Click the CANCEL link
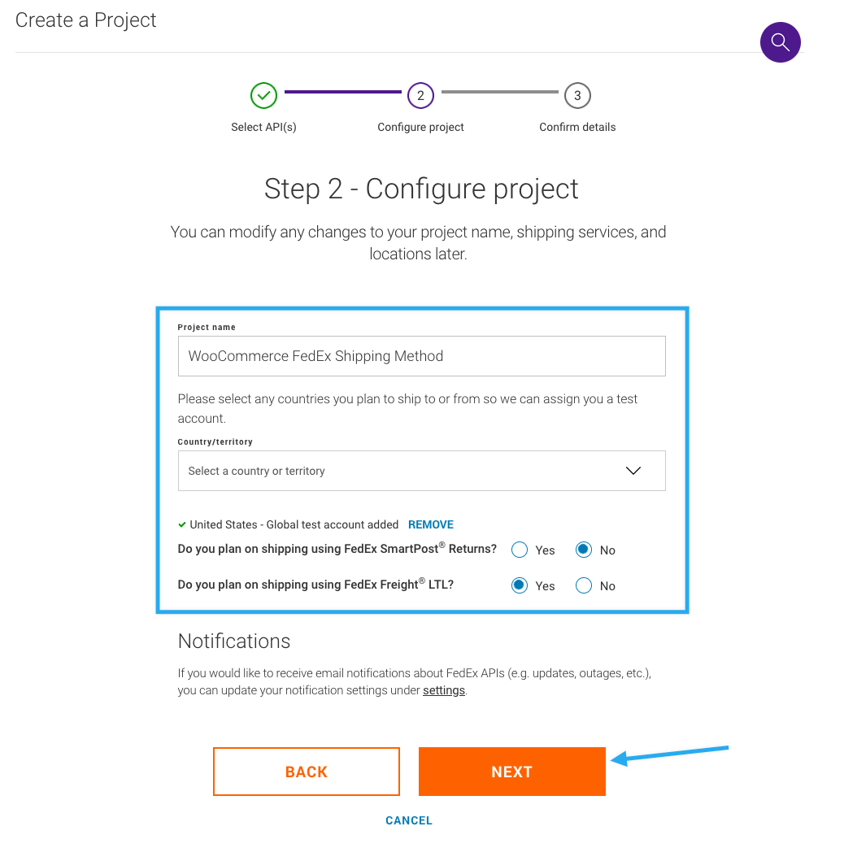The height and width of the screenshot is (861, 844). [x=409, y=820]
